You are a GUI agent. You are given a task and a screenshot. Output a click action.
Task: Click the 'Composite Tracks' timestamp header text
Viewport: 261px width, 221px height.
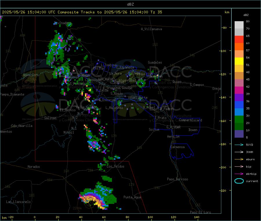click(82, 12)
